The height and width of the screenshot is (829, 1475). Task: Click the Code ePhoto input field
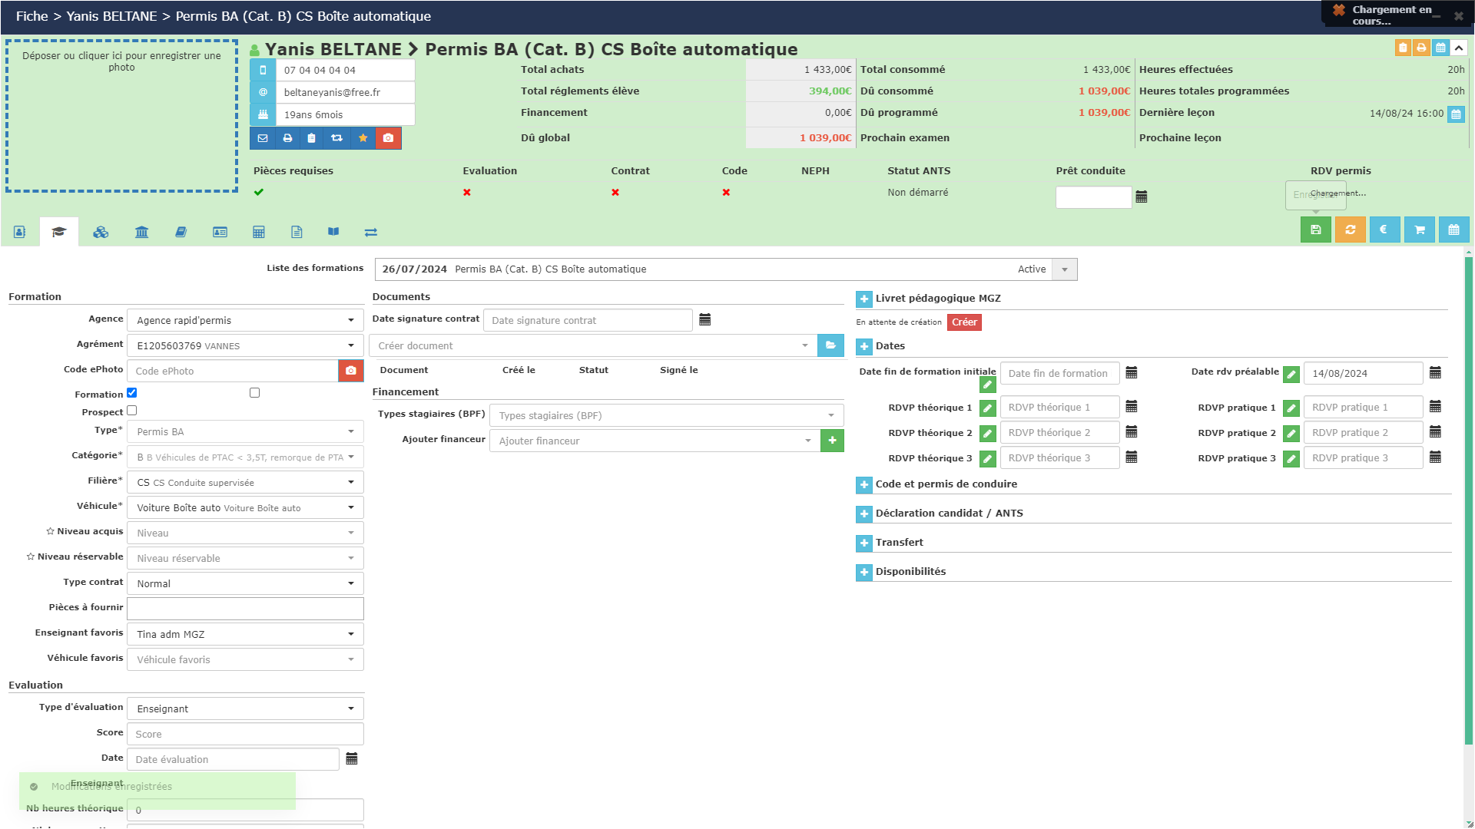click(x=233, y=371)
